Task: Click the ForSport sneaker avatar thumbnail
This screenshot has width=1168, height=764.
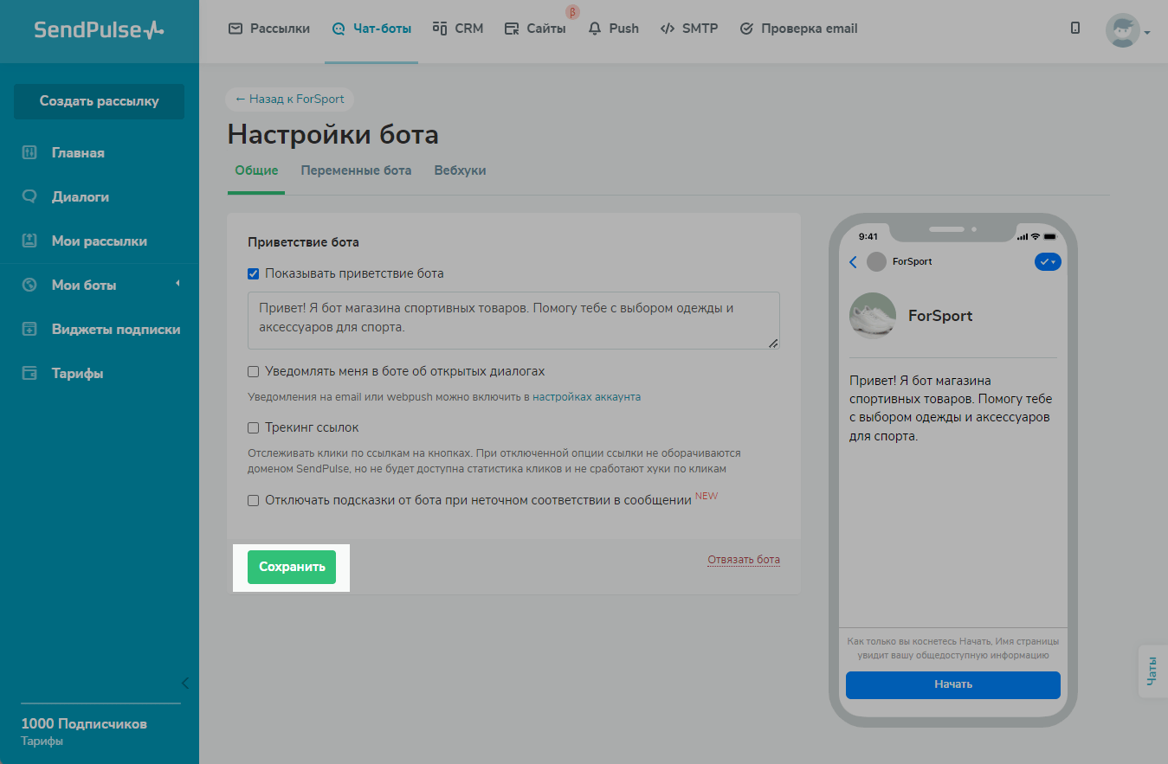Action: [873, 316]
